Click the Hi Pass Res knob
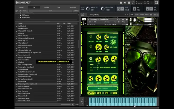This screenshot has height=109, width=174. (x=106, y=37)
